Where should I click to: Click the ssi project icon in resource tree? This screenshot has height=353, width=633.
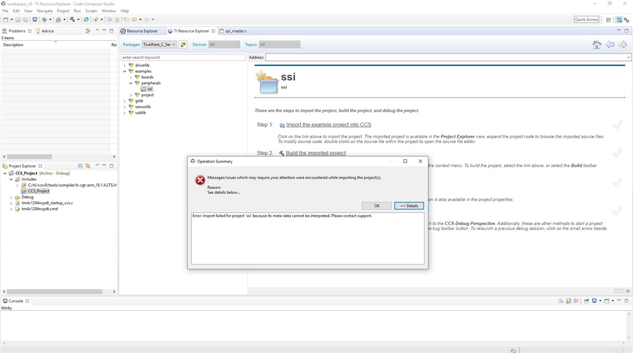coord(144,89)
